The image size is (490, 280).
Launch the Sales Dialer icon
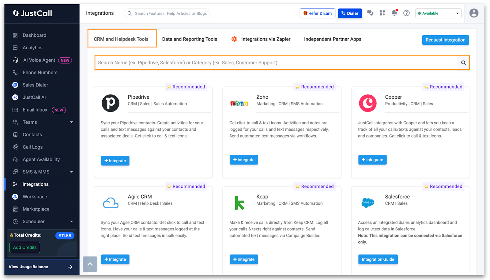15,85
